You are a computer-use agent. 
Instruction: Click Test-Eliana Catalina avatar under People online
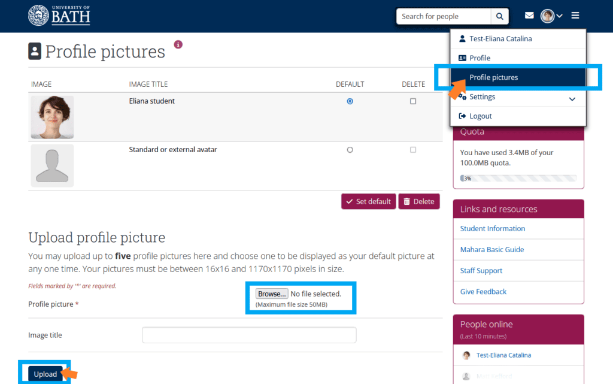pos(466,355)
